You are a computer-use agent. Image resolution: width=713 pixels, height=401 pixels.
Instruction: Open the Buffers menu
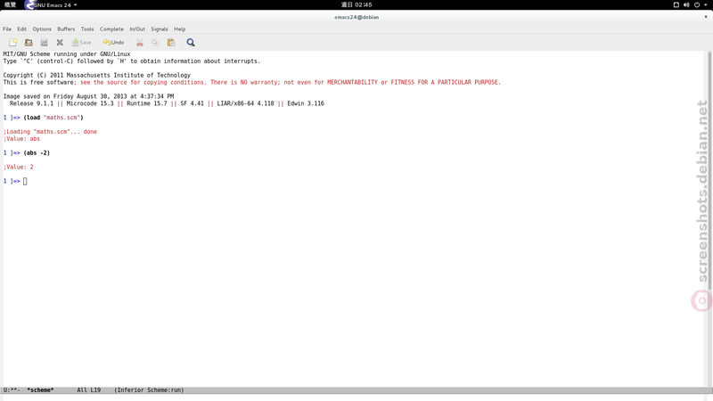pyautogui.click(x=66, y=29)
